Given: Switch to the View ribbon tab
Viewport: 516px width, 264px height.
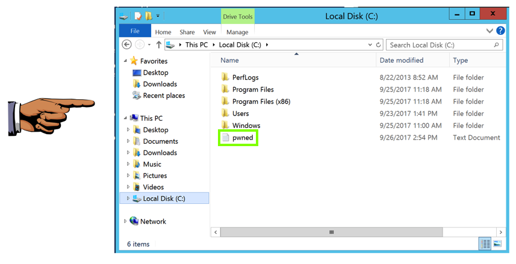Looking at the screenshot, I should click(210, 32).
